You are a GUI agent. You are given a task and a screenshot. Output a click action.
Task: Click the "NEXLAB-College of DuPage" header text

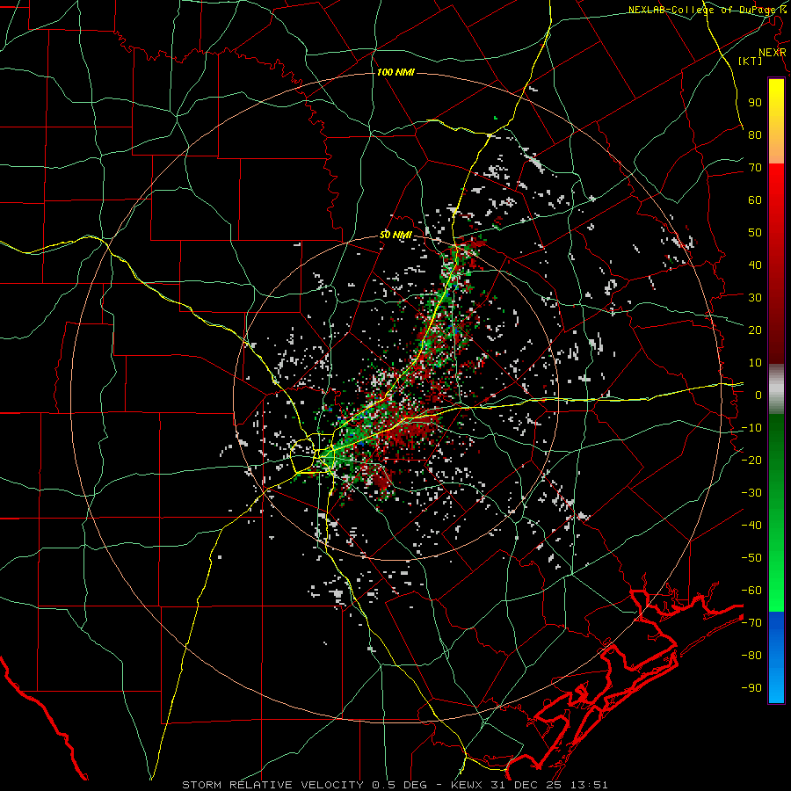point(700,10)
